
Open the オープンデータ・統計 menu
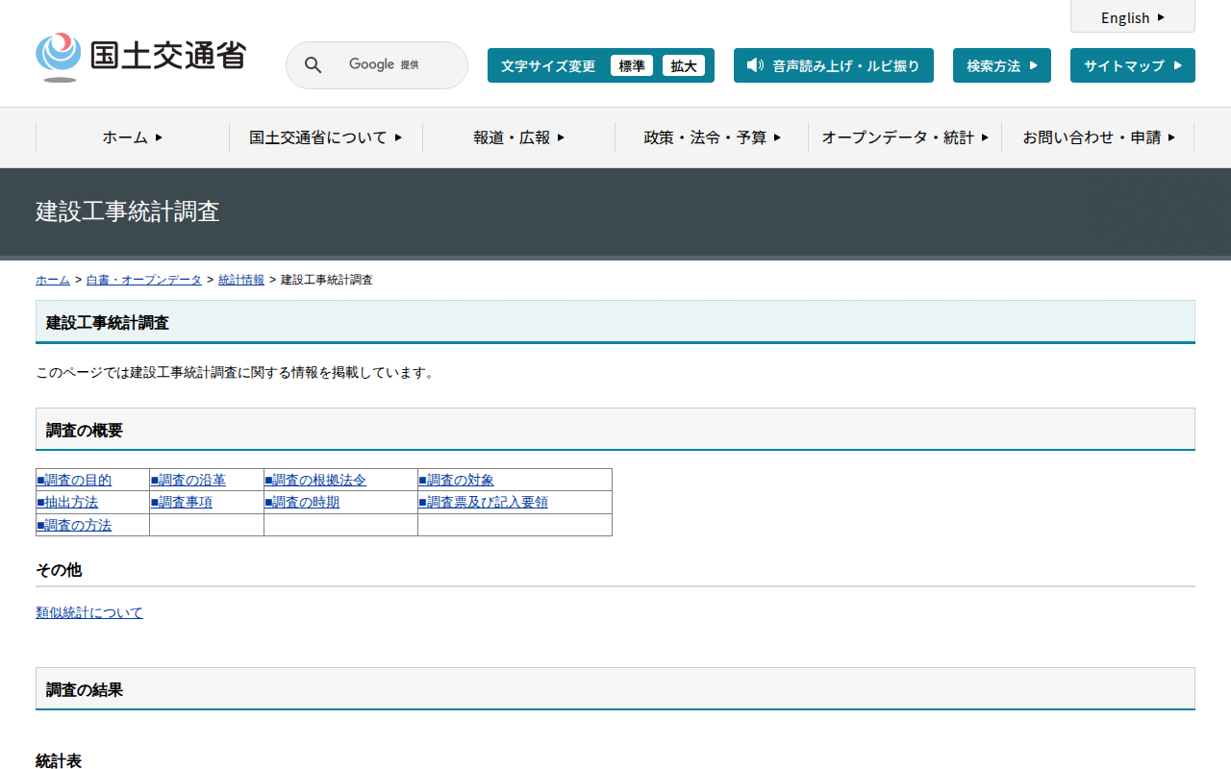(x=904, y=137)
